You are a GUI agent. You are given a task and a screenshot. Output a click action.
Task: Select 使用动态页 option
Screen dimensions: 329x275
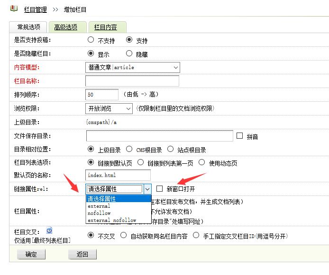pyautogui.click(x=201, y=162)
